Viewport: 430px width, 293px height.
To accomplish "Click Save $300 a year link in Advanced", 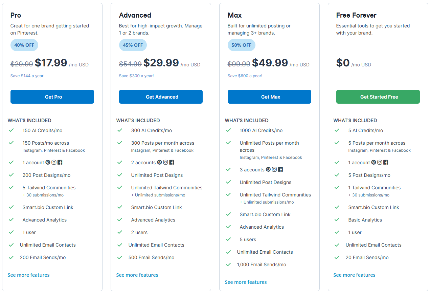I will coord(137,76).
